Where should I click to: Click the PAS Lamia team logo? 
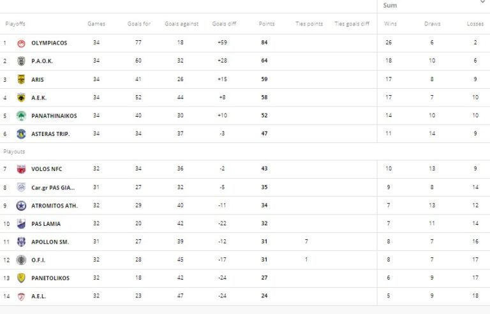click(x=21, y=223)
